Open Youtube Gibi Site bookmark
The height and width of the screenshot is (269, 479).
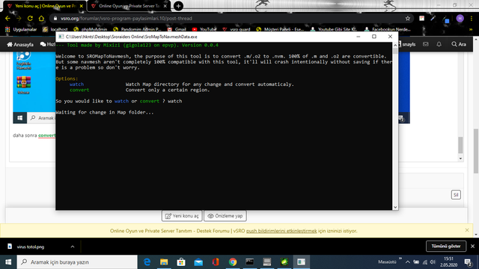click(333, 29)
